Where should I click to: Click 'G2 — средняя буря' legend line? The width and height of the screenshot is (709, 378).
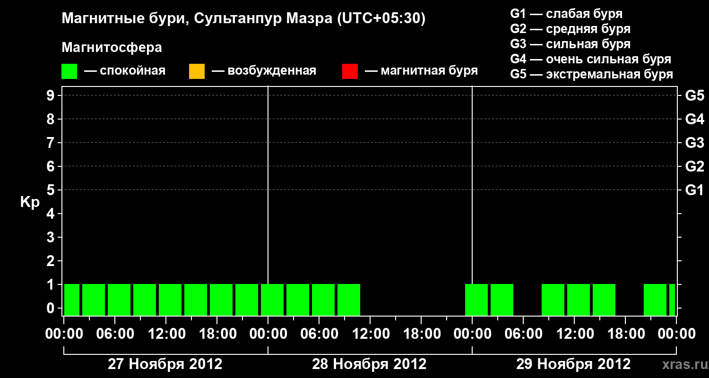point(570,29)
